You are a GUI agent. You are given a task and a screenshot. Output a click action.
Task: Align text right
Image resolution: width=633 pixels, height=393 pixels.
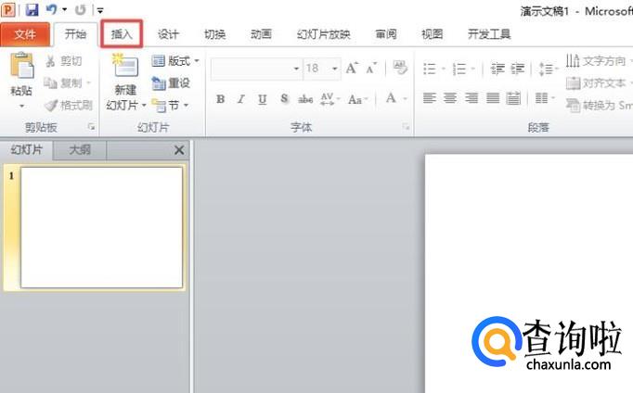472,98
